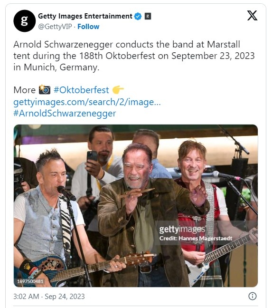Click the tweet text about Marstall tent
Viewport: 272px width, 308px height.
[x=134, y=56]
